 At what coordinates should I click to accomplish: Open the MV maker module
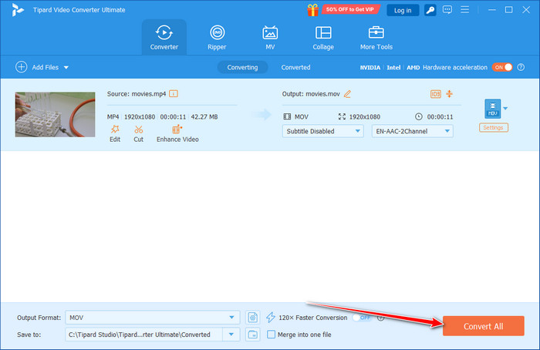coord(270,37)
